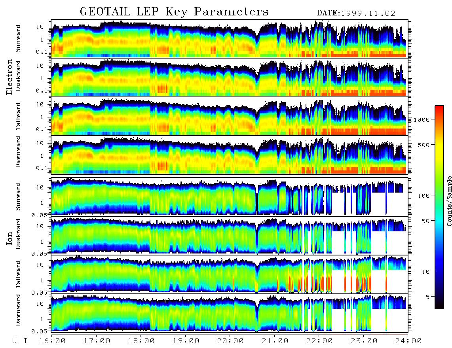
Task: Click the Ion 'Dawnward' panel label
Action: point(18,310)
